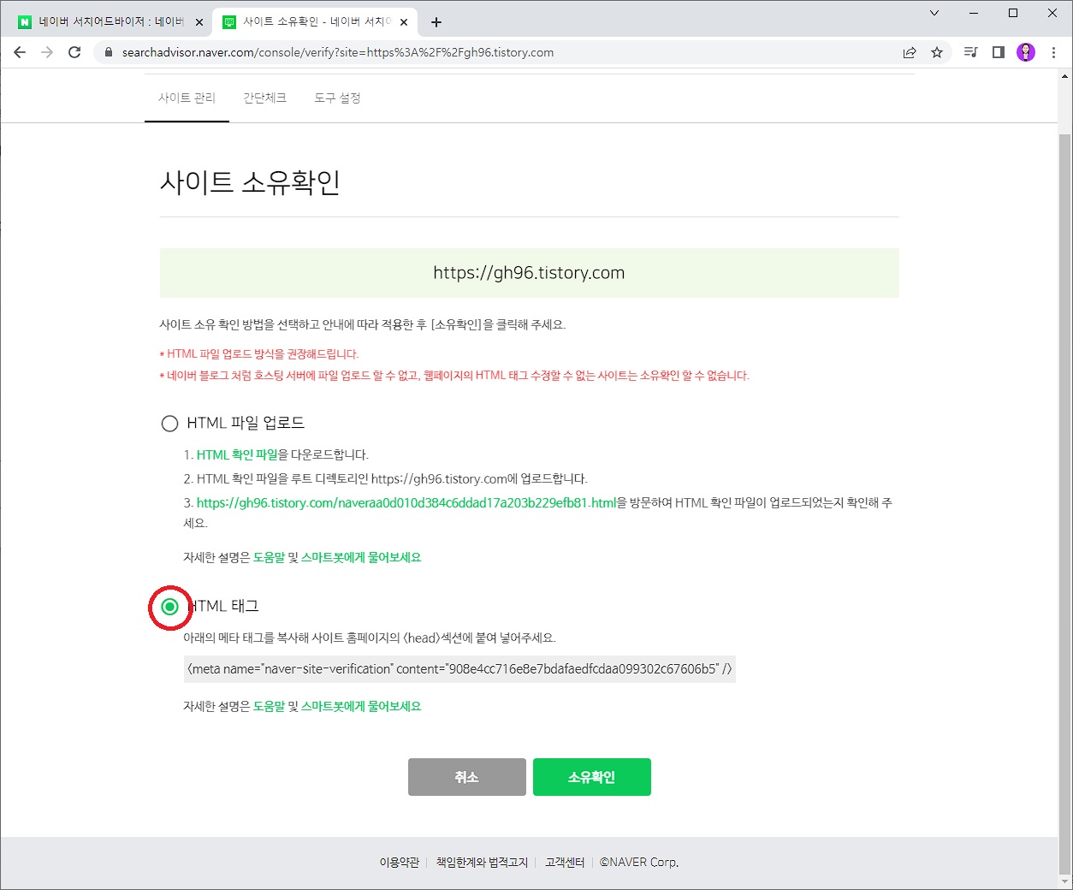Open 도움말 link under HTML 태그
Viewport: 1073px width, 890px height.
point(269,706)
